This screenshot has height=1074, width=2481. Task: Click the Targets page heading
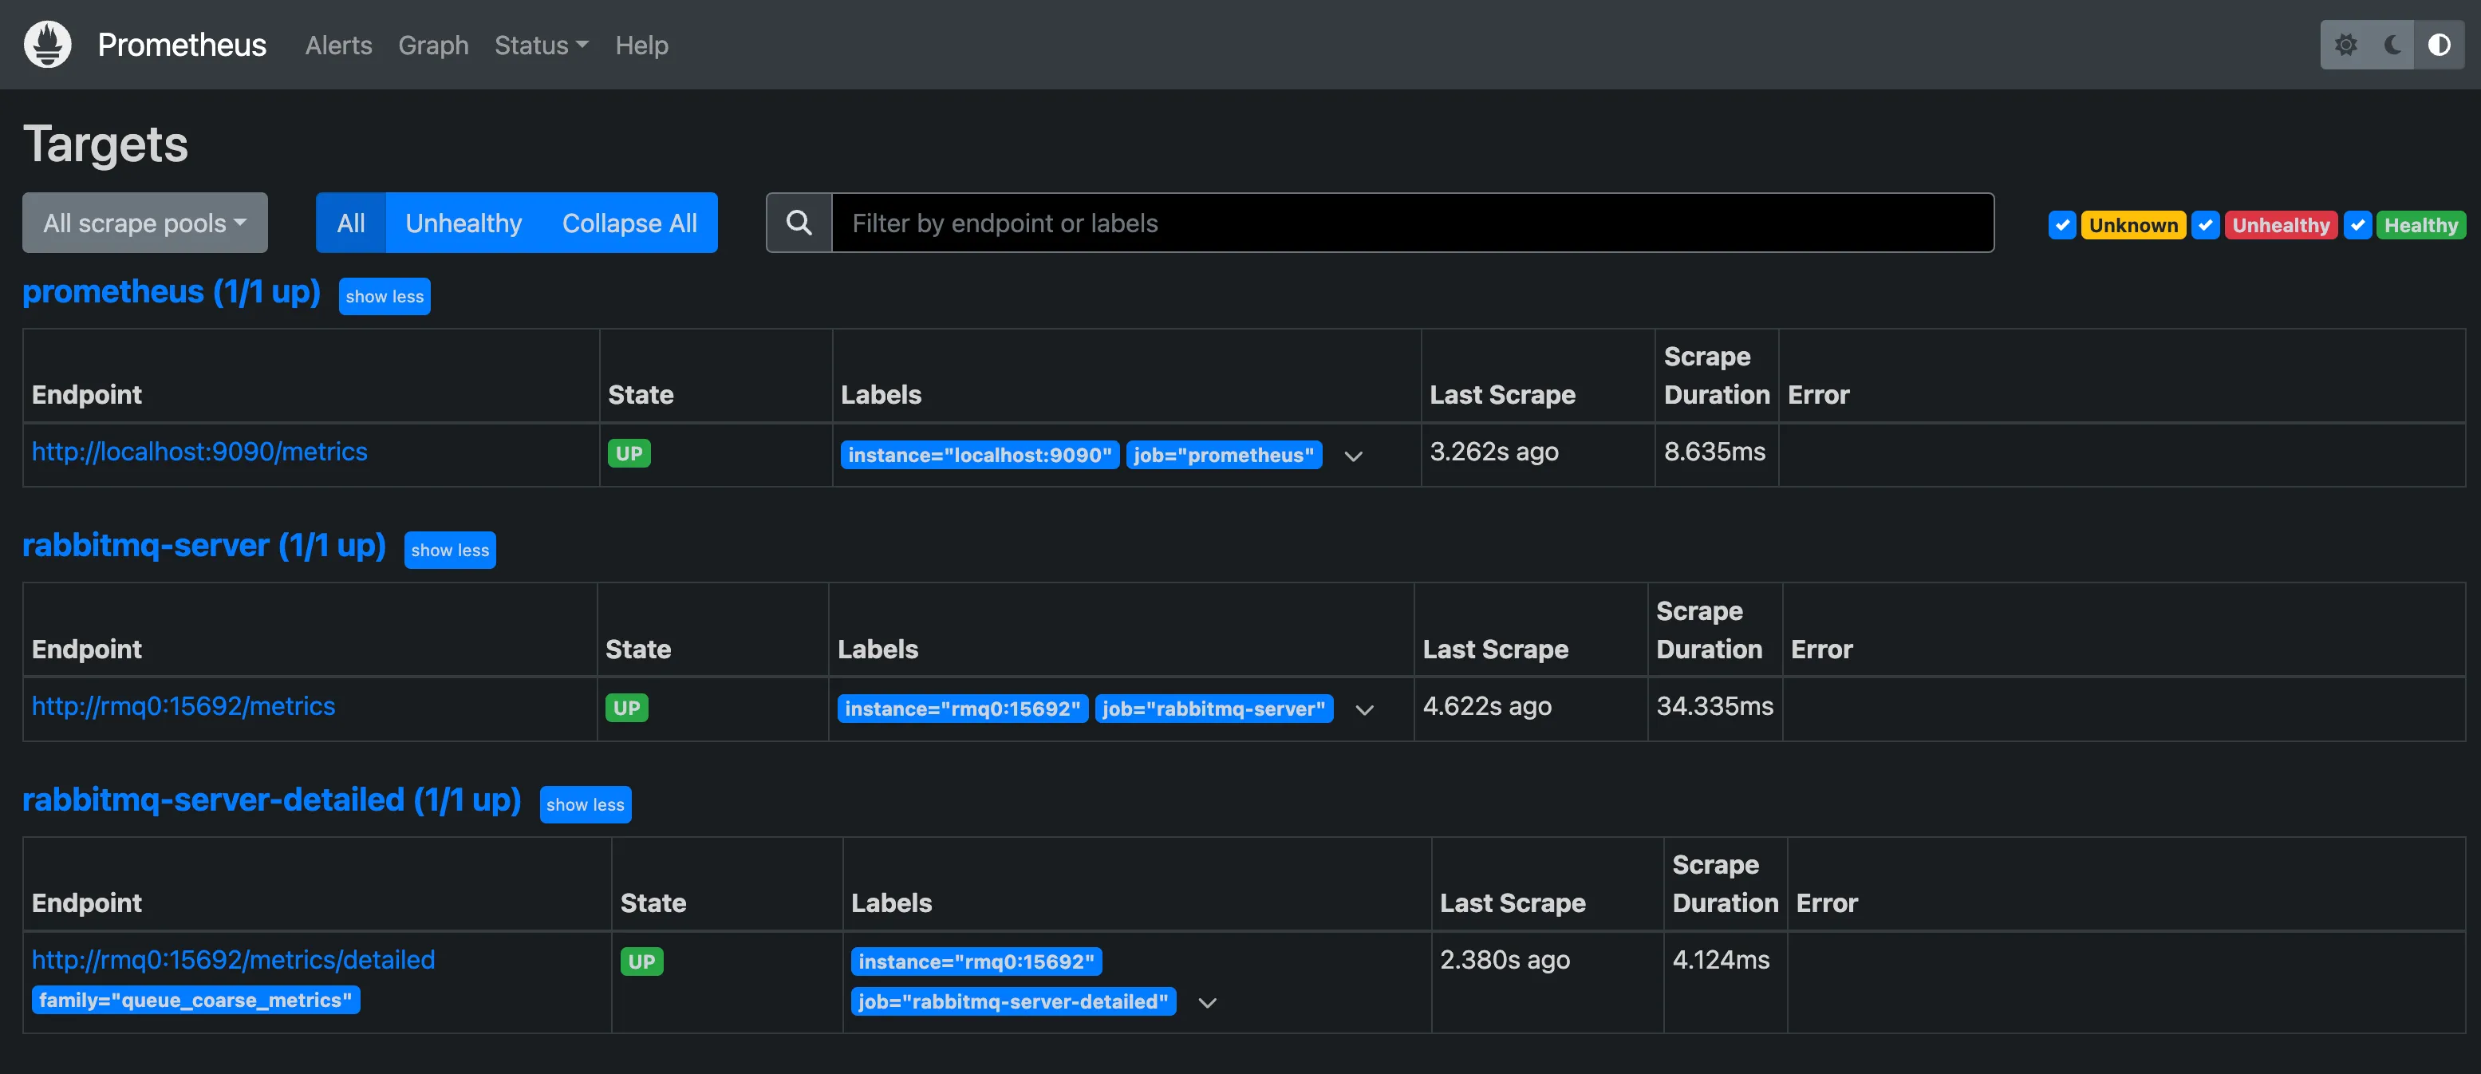106,144
